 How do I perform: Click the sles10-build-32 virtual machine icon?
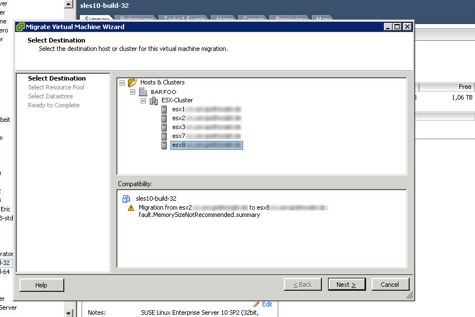click(126, 198)
